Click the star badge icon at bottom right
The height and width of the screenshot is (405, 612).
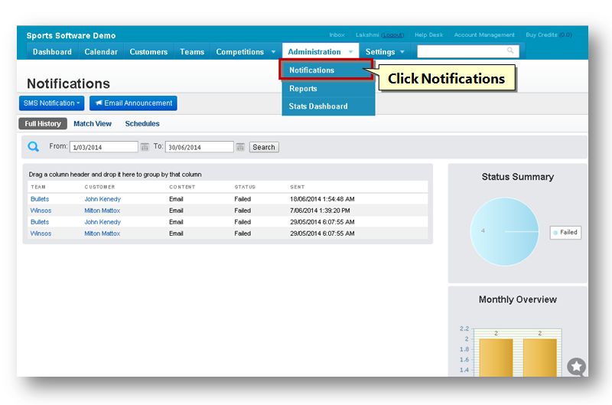[x=577, y=366]
